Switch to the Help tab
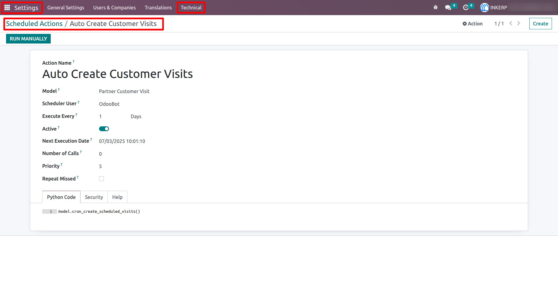 coord(117,197)
